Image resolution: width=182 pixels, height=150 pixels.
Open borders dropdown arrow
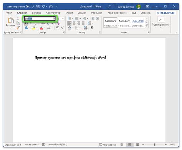point(80,28)
